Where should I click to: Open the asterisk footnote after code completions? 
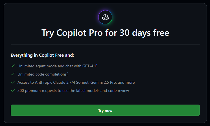[67, 74]
